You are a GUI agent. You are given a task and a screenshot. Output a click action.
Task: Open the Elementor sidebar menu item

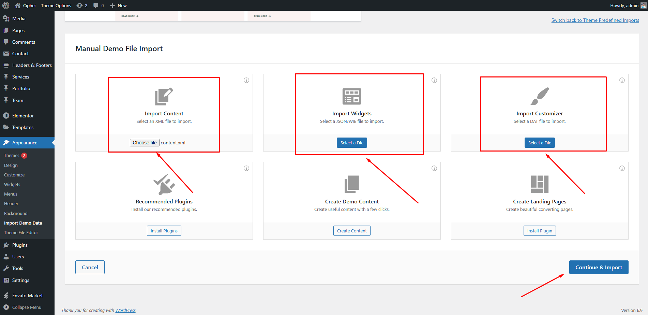pyautogui.click(x=23, y=116)
